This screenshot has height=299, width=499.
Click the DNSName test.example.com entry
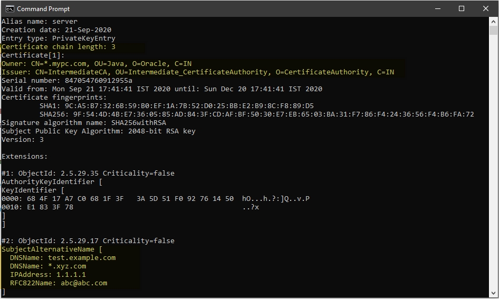tap(63, 258)
